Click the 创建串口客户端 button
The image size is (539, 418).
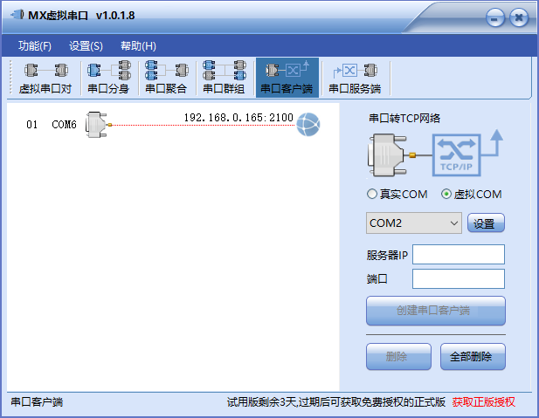click(436, 311)
